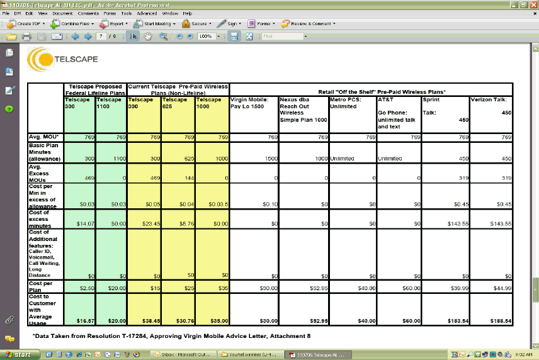Screen dimensions: 539x360
Task: Open the Export dropdown
Action: [x=114, y=24]
